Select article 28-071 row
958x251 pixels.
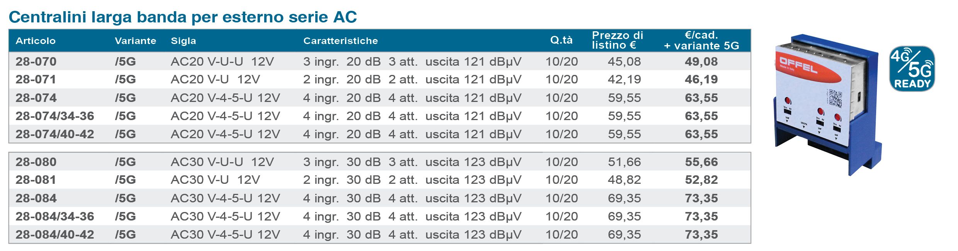(x=379, y=80)
